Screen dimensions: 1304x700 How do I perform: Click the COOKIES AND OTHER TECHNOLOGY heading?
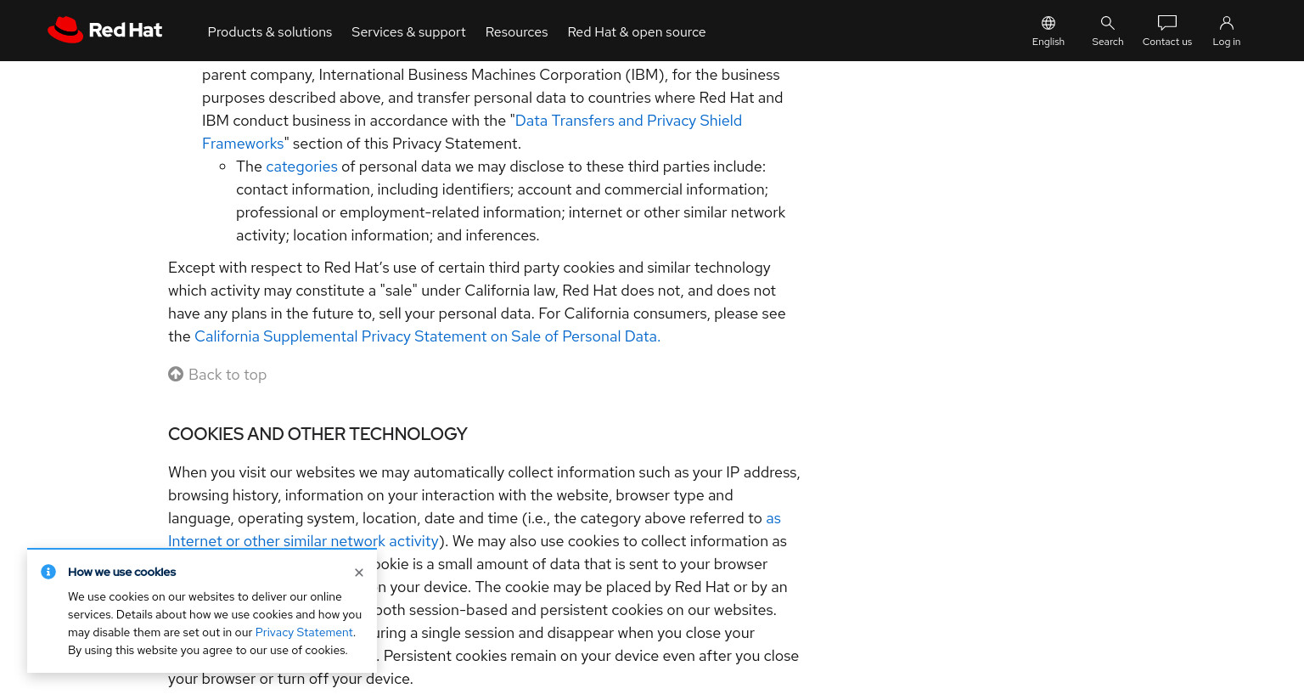[x=318, y=434]
